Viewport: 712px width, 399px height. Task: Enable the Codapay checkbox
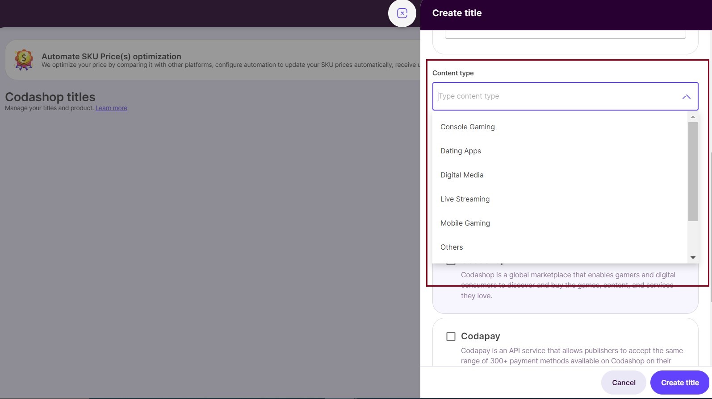(451, 337)
